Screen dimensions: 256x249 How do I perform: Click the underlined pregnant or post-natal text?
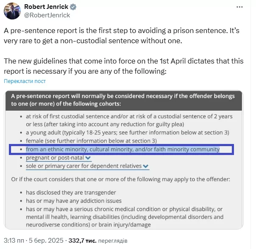(x=55, y=158)
